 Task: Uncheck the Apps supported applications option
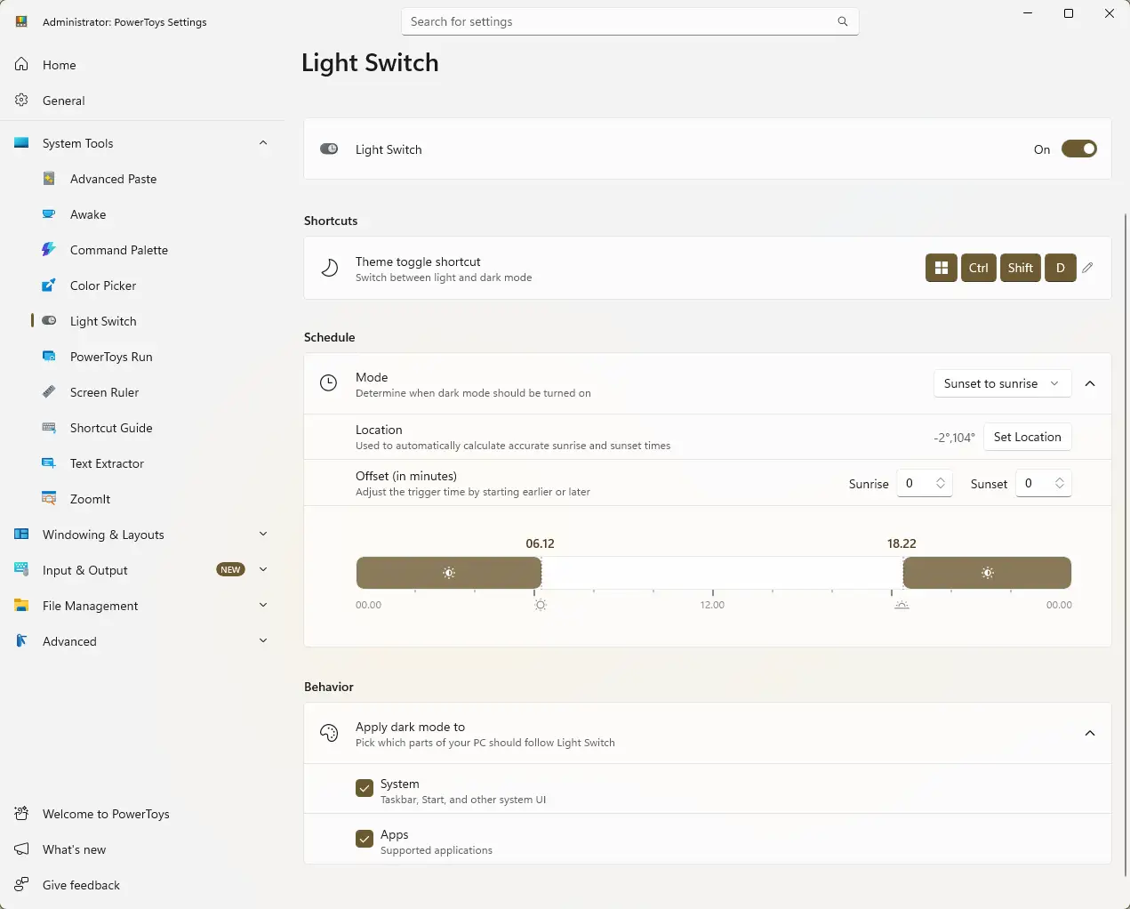(364, 839)
